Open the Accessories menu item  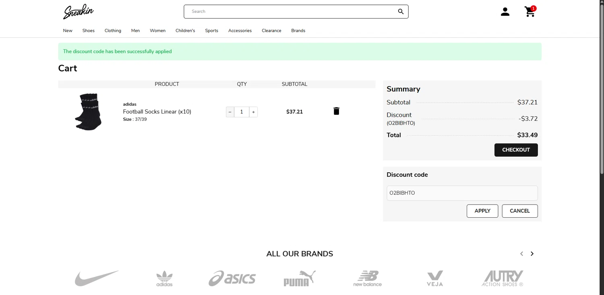[240, 31]
